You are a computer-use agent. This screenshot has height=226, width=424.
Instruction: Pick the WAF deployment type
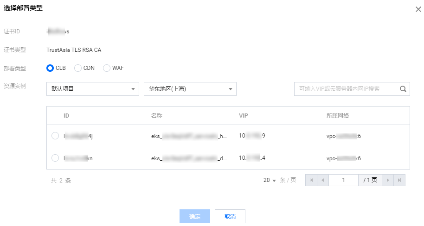(107, 68)
